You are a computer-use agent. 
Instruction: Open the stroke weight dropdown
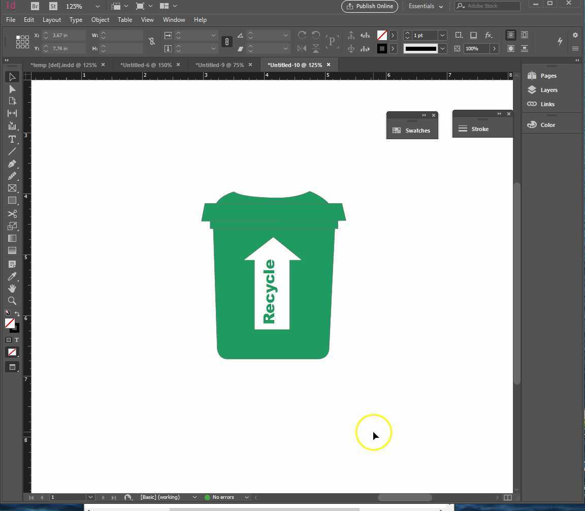coord(441,35)
